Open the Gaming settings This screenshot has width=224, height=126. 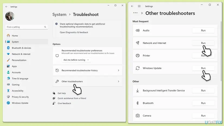point(27,85)
